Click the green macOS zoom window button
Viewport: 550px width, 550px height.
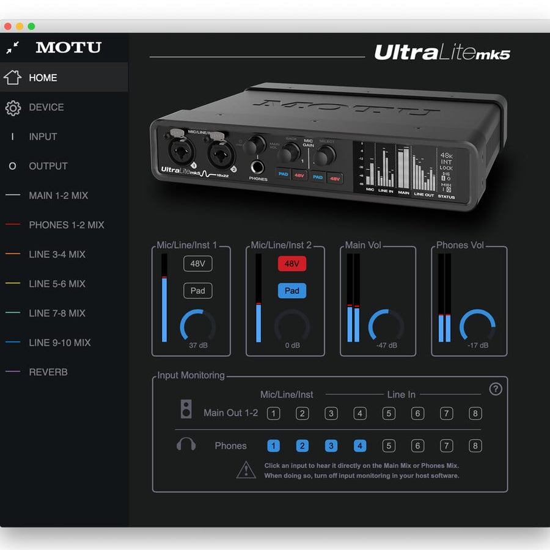pos(31,26)
